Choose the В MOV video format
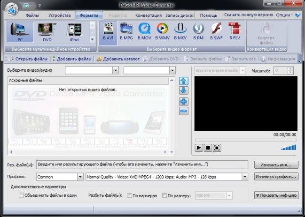This screenshot has width=305, height=217. [144, 31]
